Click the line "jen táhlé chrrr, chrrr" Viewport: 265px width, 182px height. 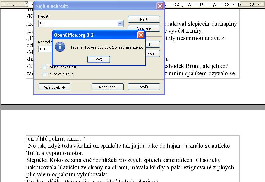[56, 139]
